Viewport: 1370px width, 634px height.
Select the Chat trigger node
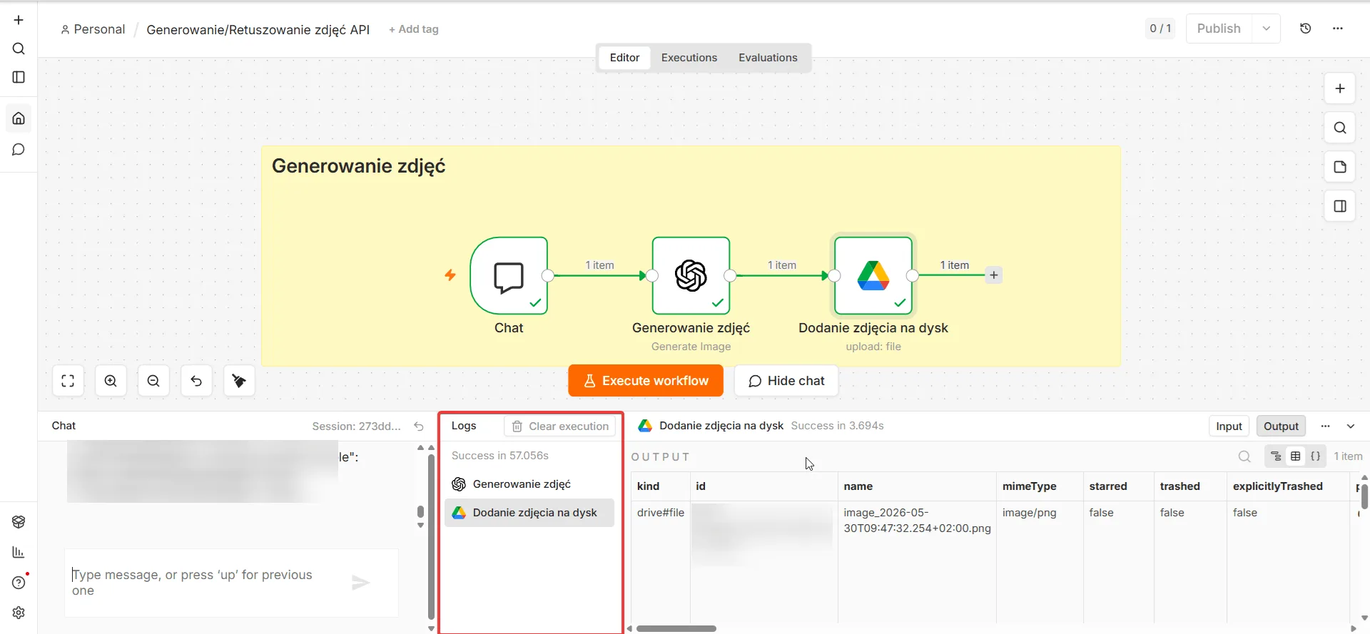pos(509,275)
